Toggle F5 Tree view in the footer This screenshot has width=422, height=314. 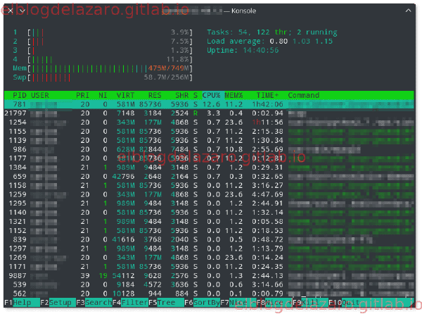166,303
